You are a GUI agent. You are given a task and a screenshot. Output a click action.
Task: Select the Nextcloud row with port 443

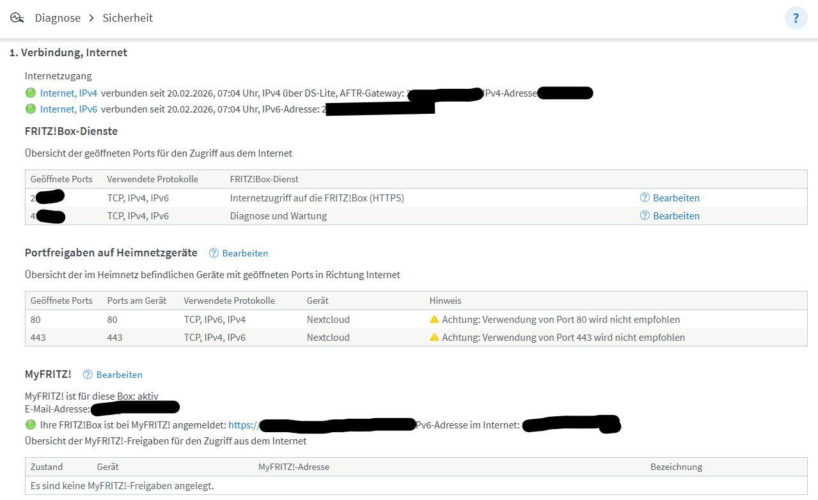click(x=328, y=338)
